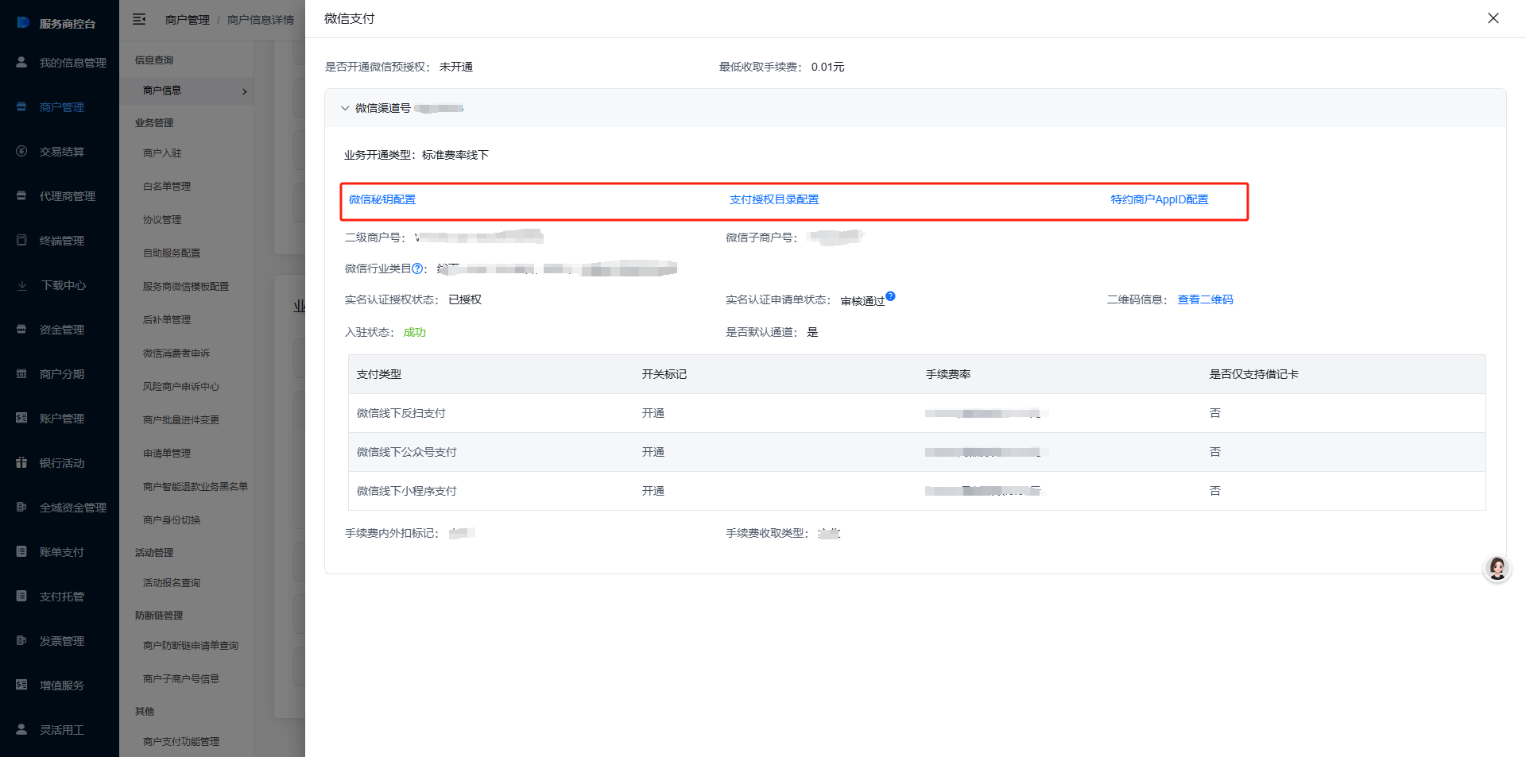Click 商户管理 breadcrumb item

[187, 20]
